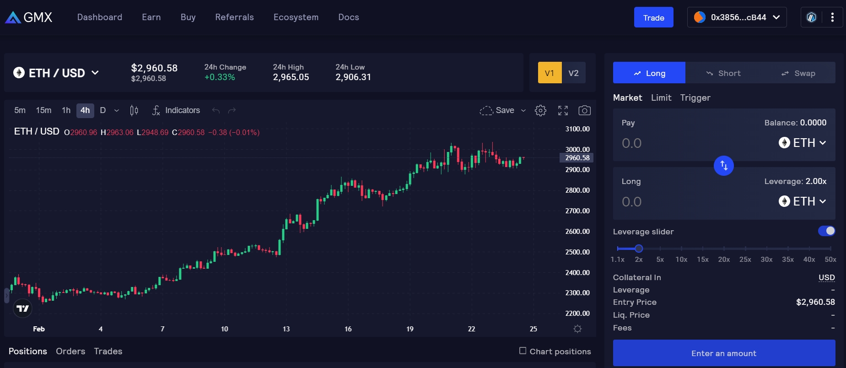Open the Trades tab
The image size is (846, 368).
point(108,351)
